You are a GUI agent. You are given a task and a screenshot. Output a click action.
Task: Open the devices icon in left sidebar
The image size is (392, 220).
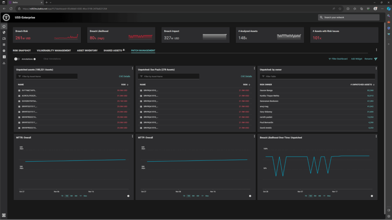pyautogui.click(x=4, y=39)
